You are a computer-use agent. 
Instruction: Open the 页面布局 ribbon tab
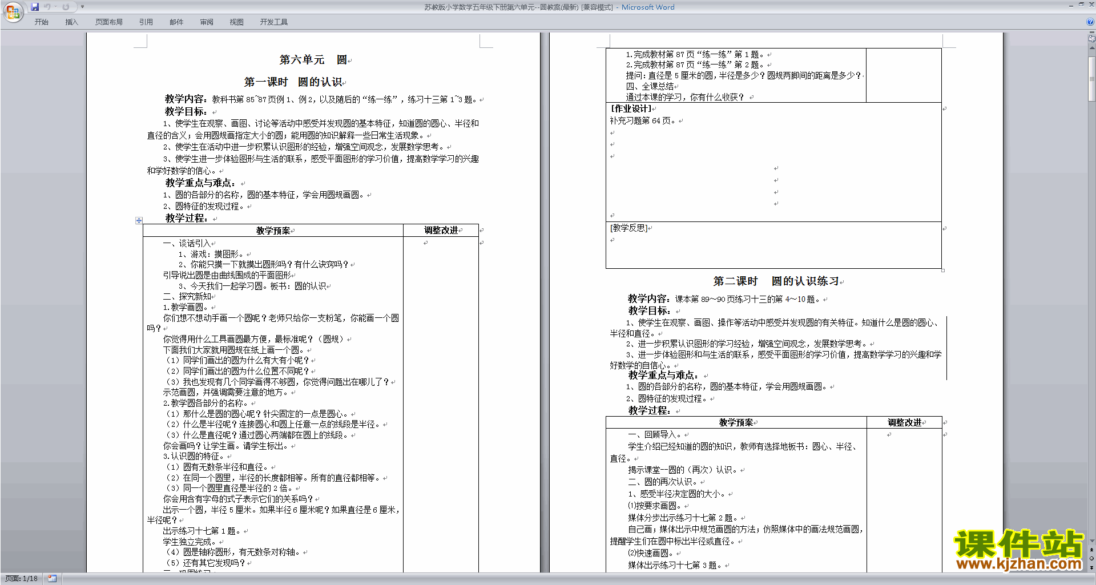(x=109, y=22)
